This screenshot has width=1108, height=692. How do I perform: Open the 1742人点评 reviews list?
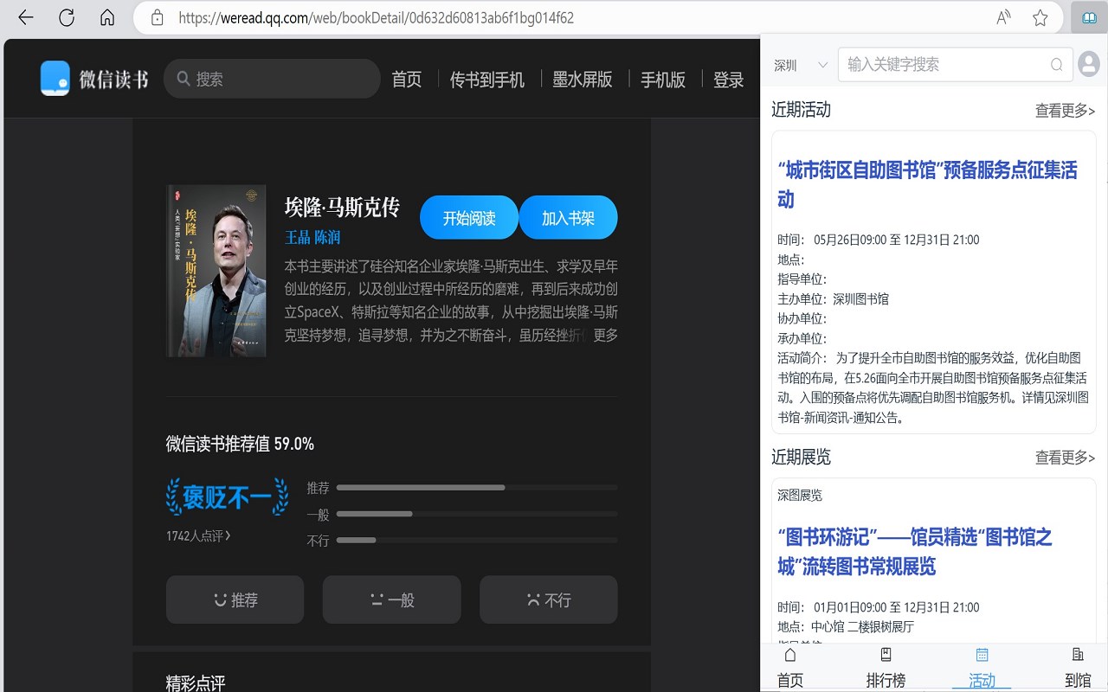pyautogui.click(x=198, y=536)
